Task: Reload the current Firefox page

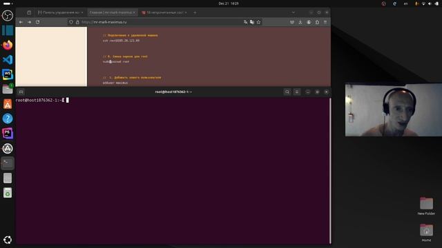Action: (37, 22)
